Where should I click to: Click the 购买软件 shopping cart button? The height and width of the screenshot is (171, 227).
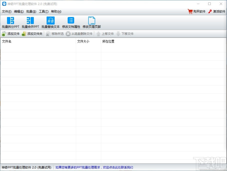(x=196, y=12)
